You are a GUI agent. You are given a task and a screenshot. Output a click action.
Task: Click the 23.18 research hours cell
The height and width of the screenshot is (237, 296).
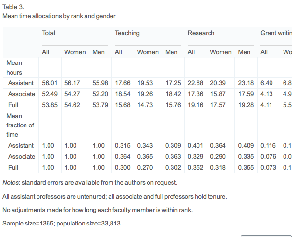(x=246, y=83)
